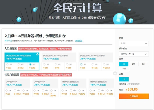Select 1年 radio for ¥366 plan

tap(7, 64)
